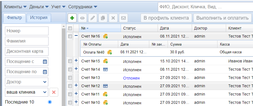Click the 30.0 руб. amount cell
Image resolution: width=253 pixels, height=106 pixels.
(177, 52)
